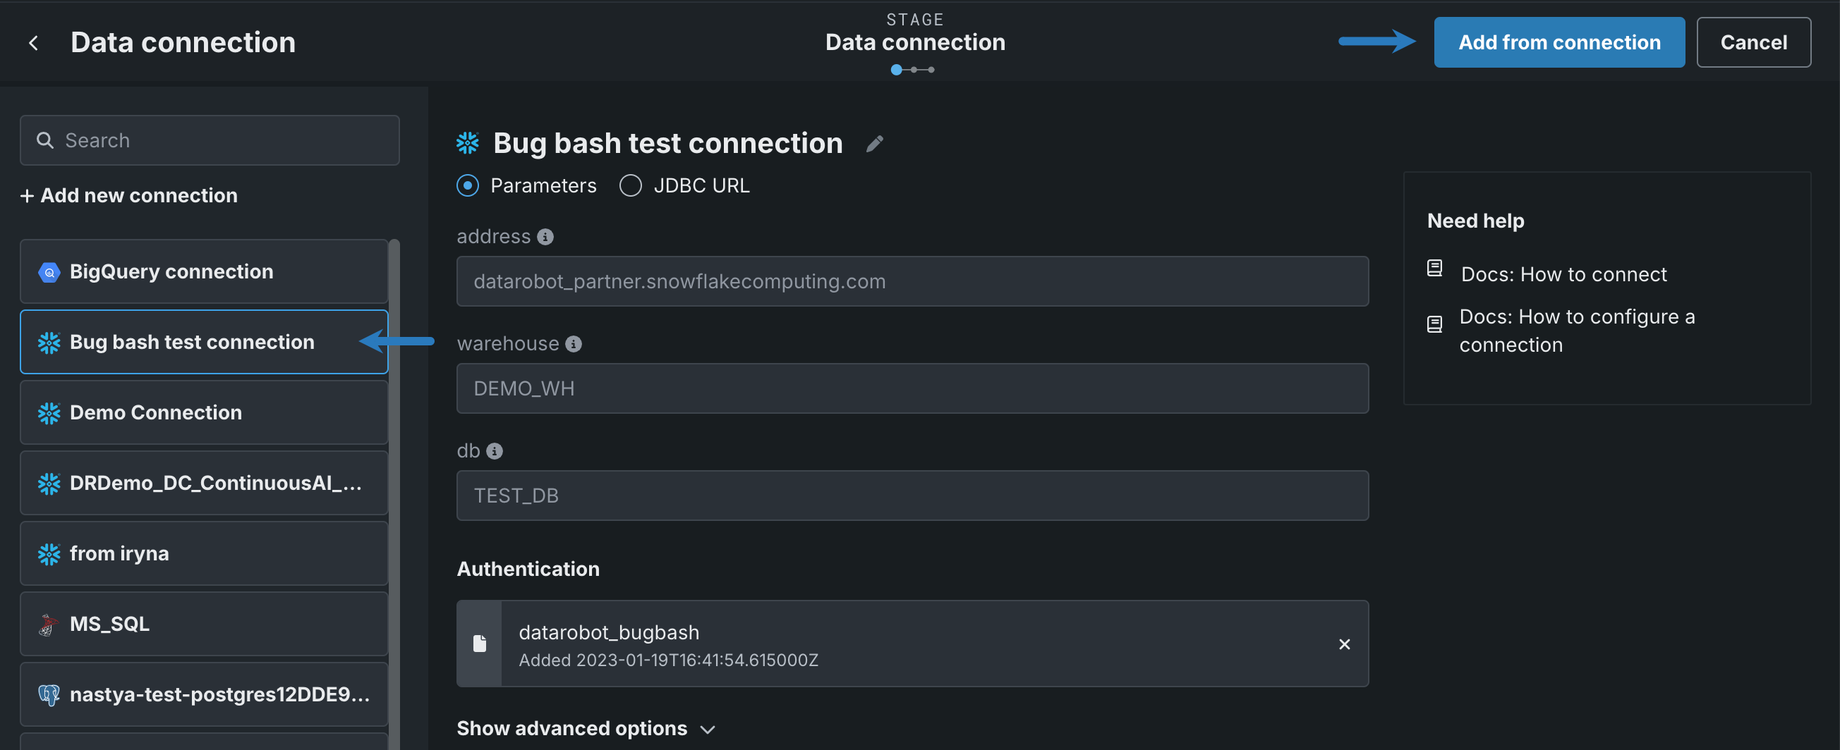Click the db info icon

(495, 451)
